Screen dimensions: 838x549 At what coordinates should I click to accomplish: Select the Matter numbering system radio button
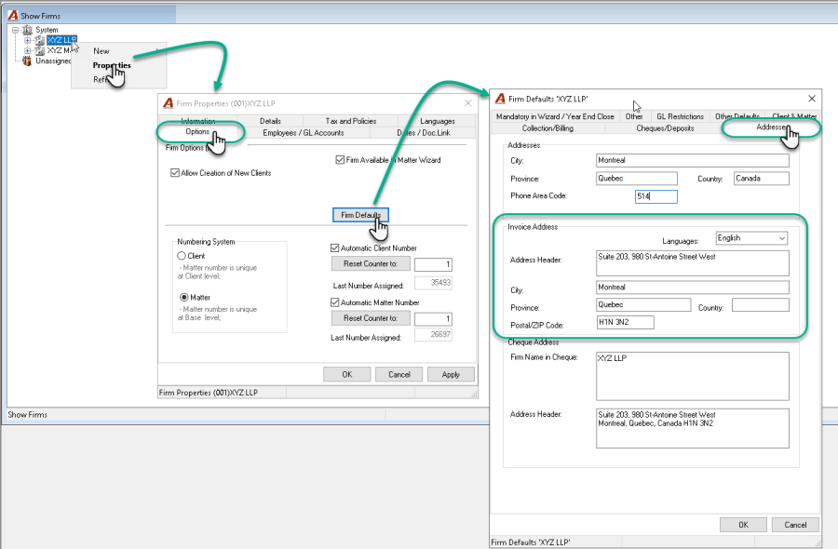(184, 297)
